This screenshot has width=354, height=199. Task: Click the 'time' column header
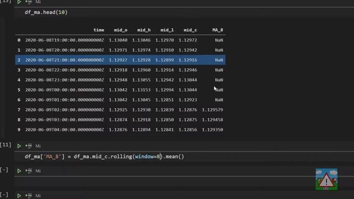tap(98, 30)
